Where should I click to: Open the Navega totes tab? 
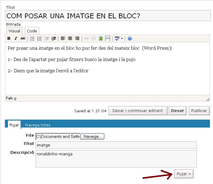click(38, 125)
